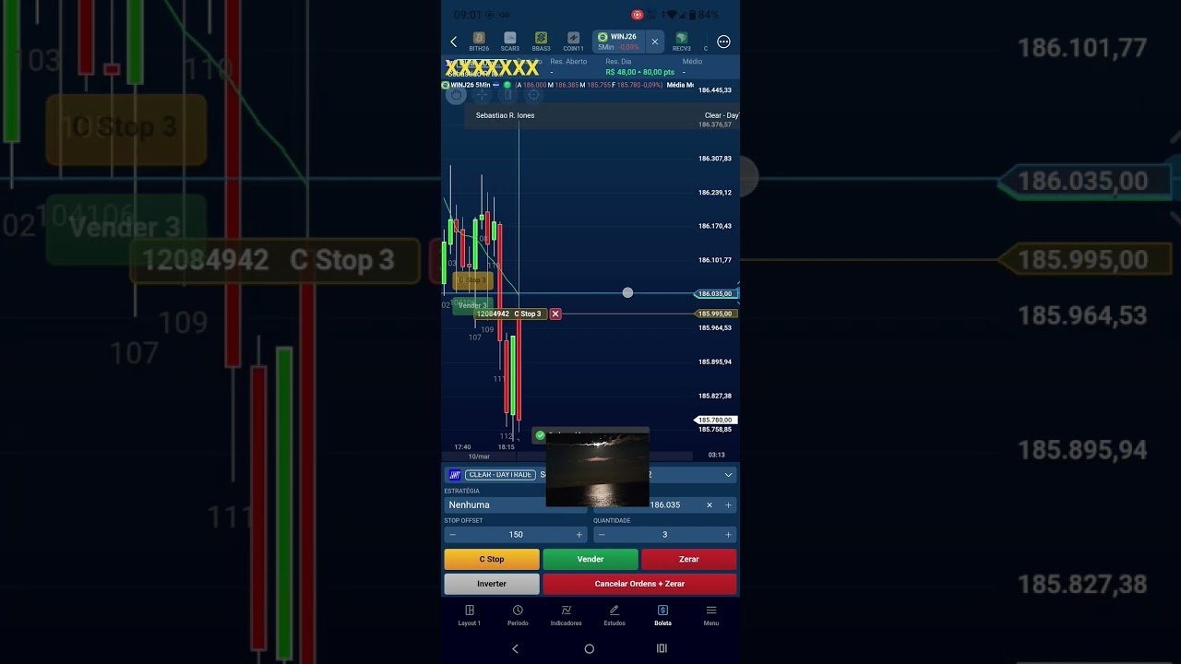Increase Quantidade using the plus stepper

click(728, 534)
